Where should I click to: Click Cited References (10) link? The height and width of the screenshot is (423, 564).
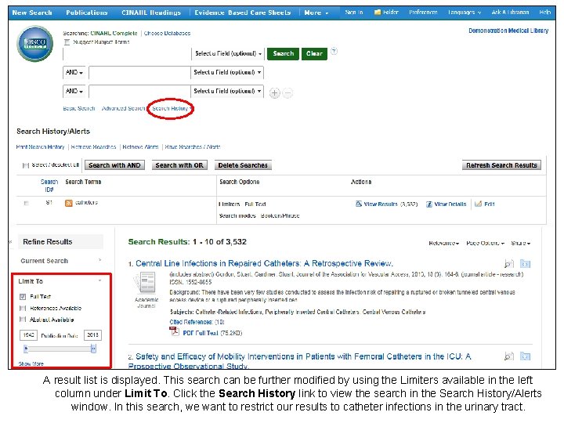(x=197, y=322)
